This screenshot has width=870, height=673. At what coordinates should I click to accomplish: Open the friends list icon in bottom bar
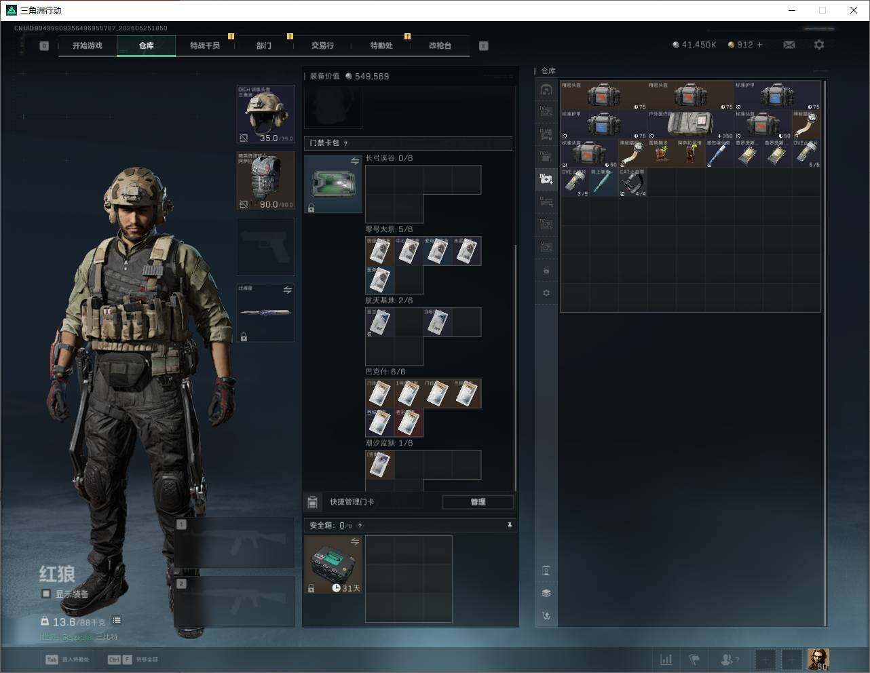coord(730,659)
